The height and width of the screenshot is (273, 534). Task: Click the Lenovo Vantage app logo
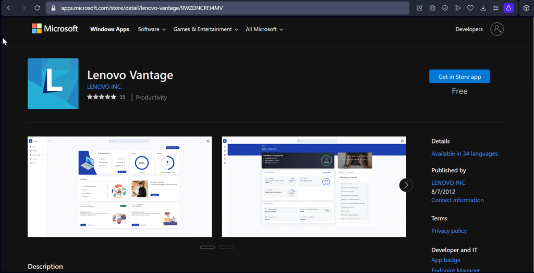53,84
